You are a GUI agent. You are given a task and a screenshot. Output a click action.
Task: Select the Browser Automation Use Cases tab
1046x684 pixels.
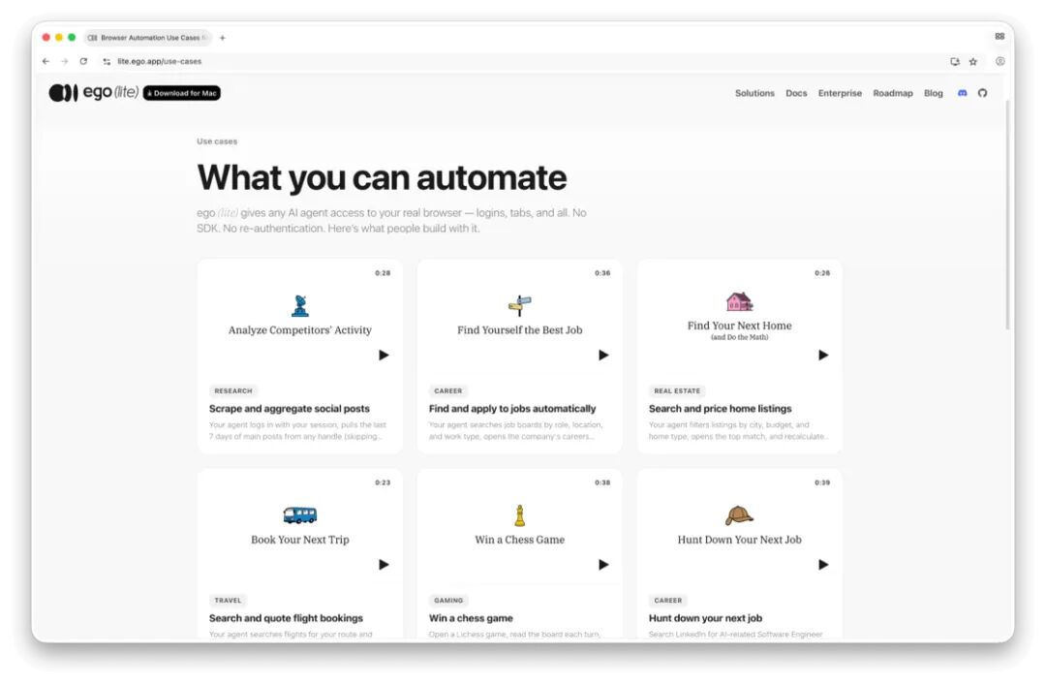coord(148,38)
